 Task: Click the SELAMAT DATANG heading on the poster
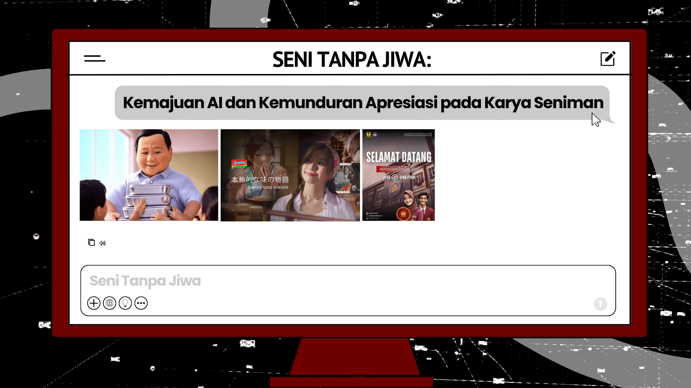point(398,157)
